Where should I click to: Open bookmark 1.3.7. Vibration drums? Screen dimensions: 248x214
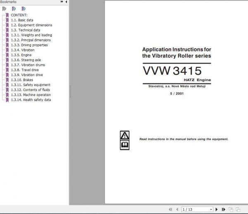[x=28, y=65]
